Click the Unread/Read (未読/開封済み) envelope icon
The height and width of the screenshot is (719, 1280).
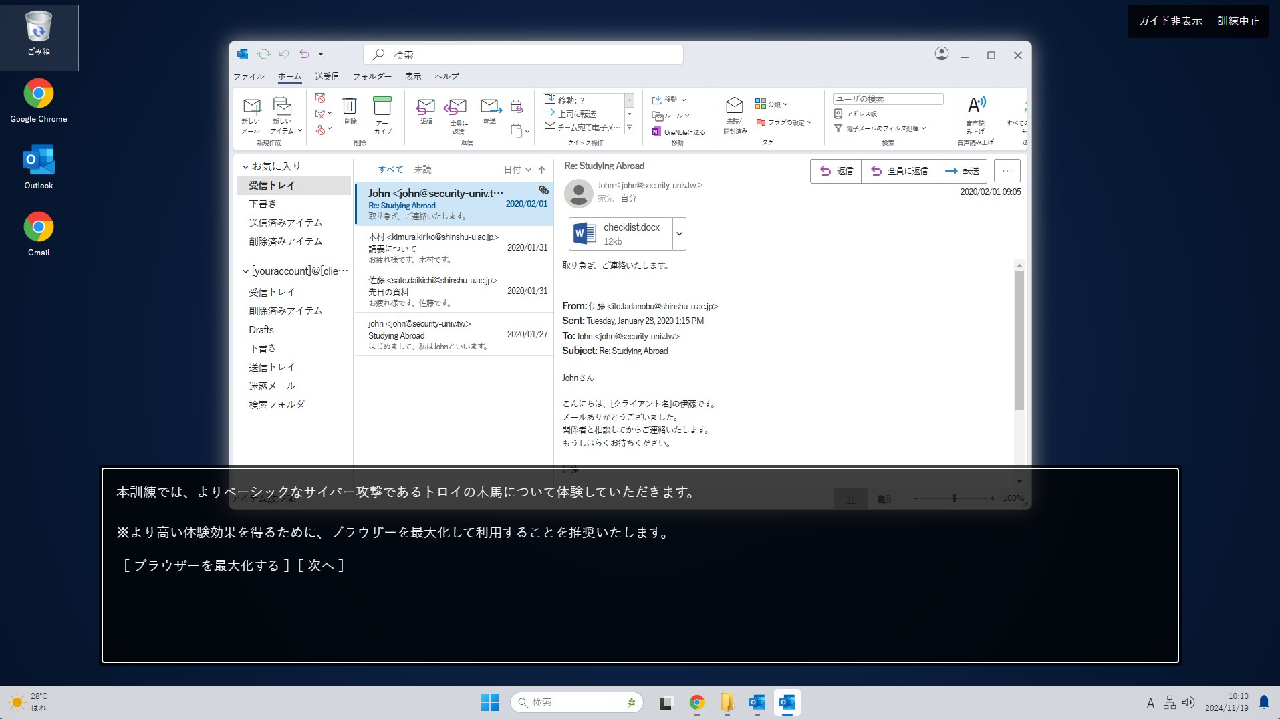(734, 106)
